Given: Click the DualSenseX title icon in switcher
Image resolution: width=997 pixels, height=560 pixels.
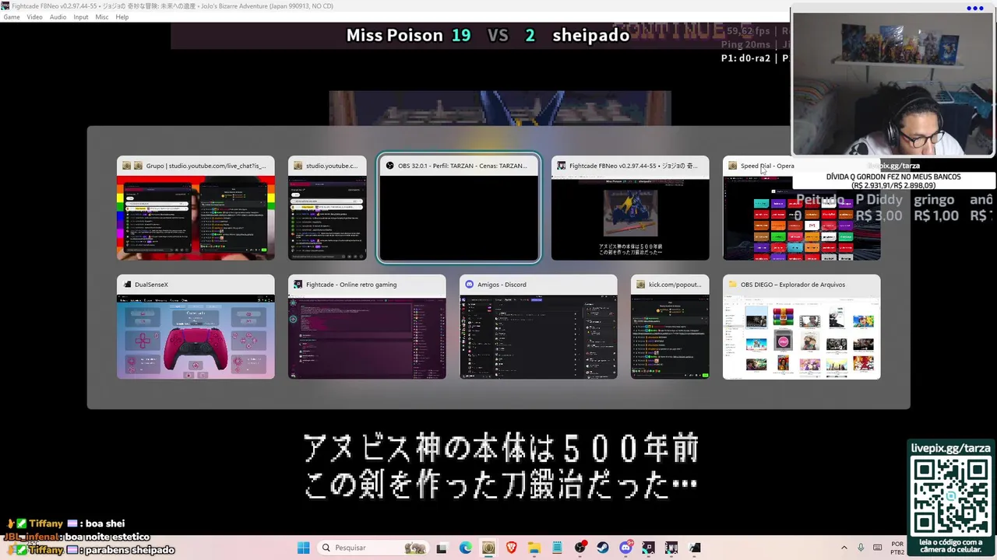Looking at the screenshot, I should coord(126,285).
